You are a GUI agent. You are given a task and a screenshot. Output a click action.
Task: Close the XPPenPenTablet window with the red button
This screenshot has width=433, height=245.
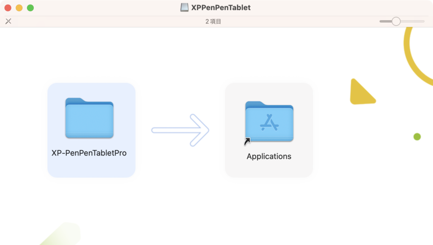point(8,8)
